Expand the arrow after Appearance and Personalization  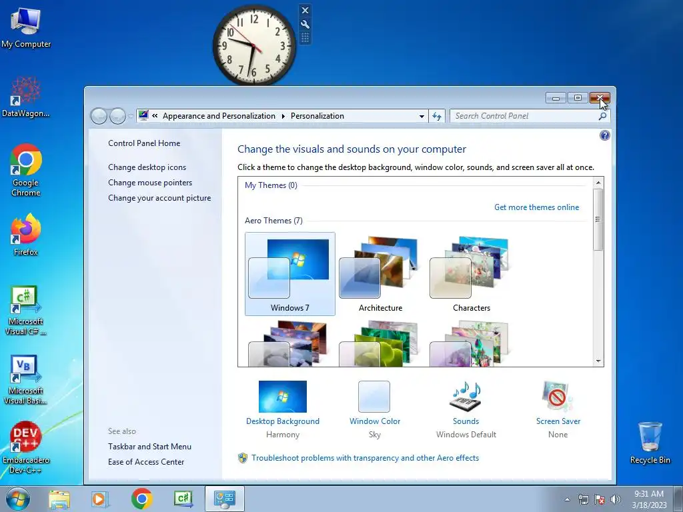click(283, 116)
